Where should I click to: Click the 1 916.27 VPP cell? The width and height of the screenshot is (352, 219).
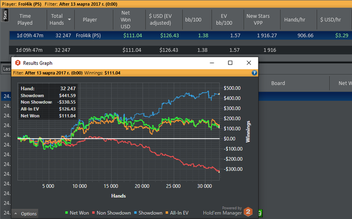pos(267,36)
